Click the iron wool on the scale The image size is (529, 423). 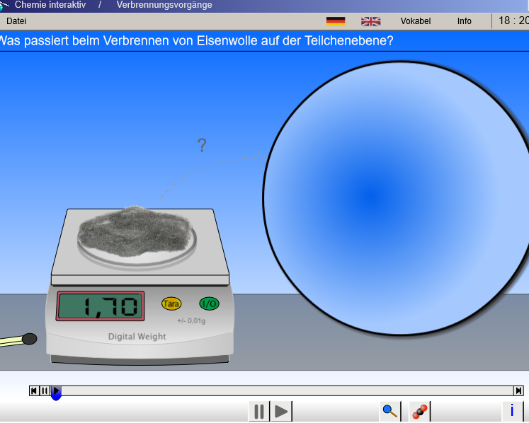pos(135,228)
